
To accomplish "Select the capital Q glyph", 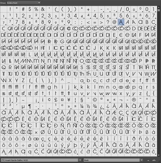I will point(4,68).
